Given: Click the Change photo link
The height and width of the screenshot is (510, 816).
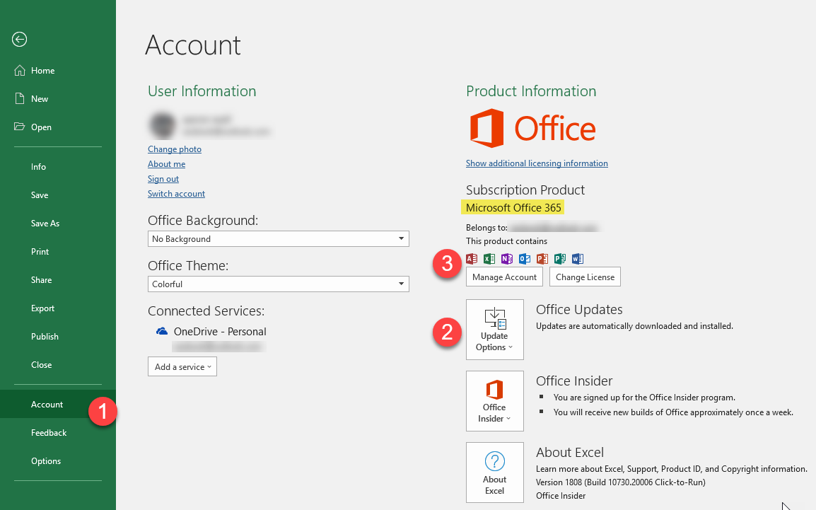Looking at the screenshot, I should point(175,149).
